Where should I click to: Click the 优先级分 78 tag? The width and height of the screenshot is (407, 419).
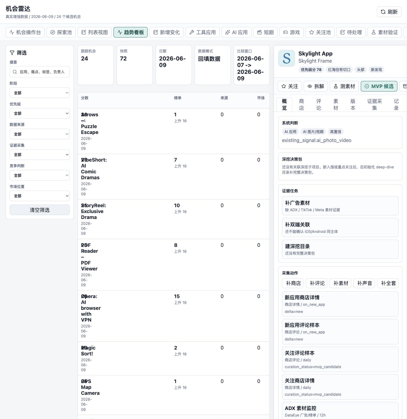[x=311, y=70]
